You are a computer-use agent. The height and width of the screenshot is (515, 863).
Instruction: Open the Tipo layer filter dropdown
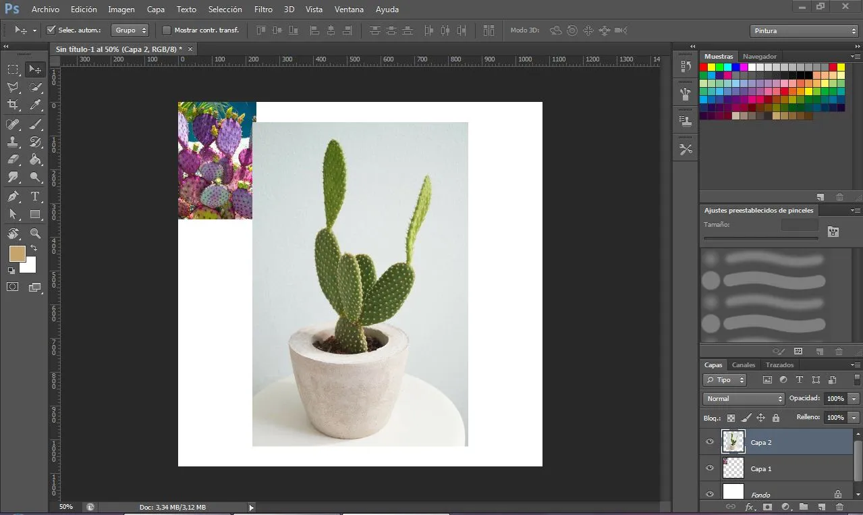point(725,380)
